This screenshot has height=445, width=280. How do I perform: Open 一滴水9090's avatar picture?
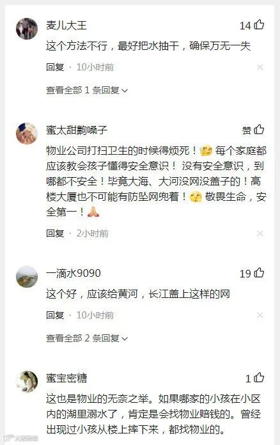[27, 277]
